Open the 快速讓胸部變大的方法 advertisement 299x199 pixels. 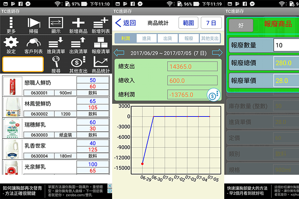pyautogui.click(x=247, y=191)
